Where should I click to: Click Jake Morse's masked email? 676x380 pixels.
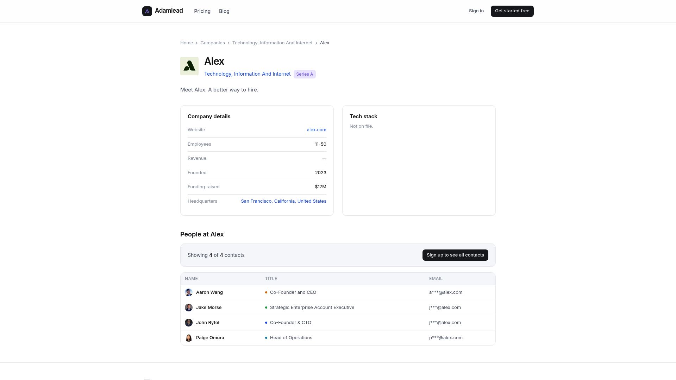(x=445, y=308)
